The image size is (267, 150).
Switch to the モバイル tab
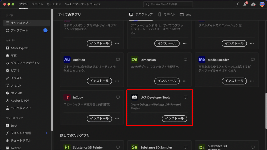(x=166, y=14)
